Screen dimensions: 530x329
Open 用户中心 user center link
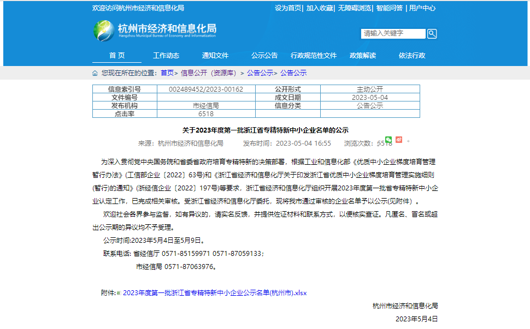tap(422, 8)
